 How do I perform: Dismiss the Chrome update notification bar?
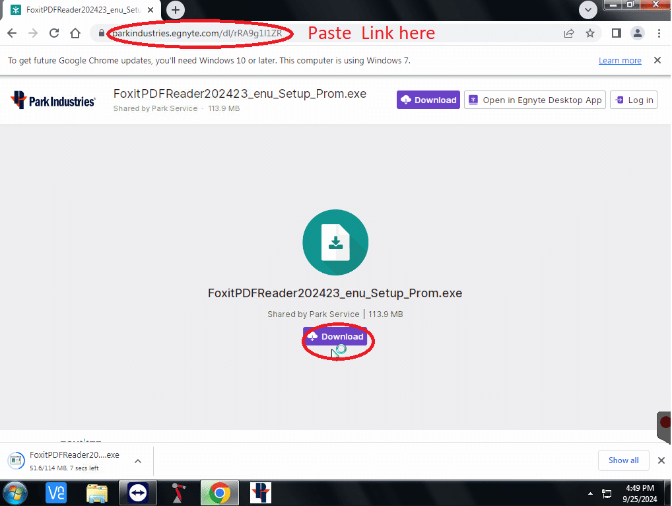click(x=657, y=60)
